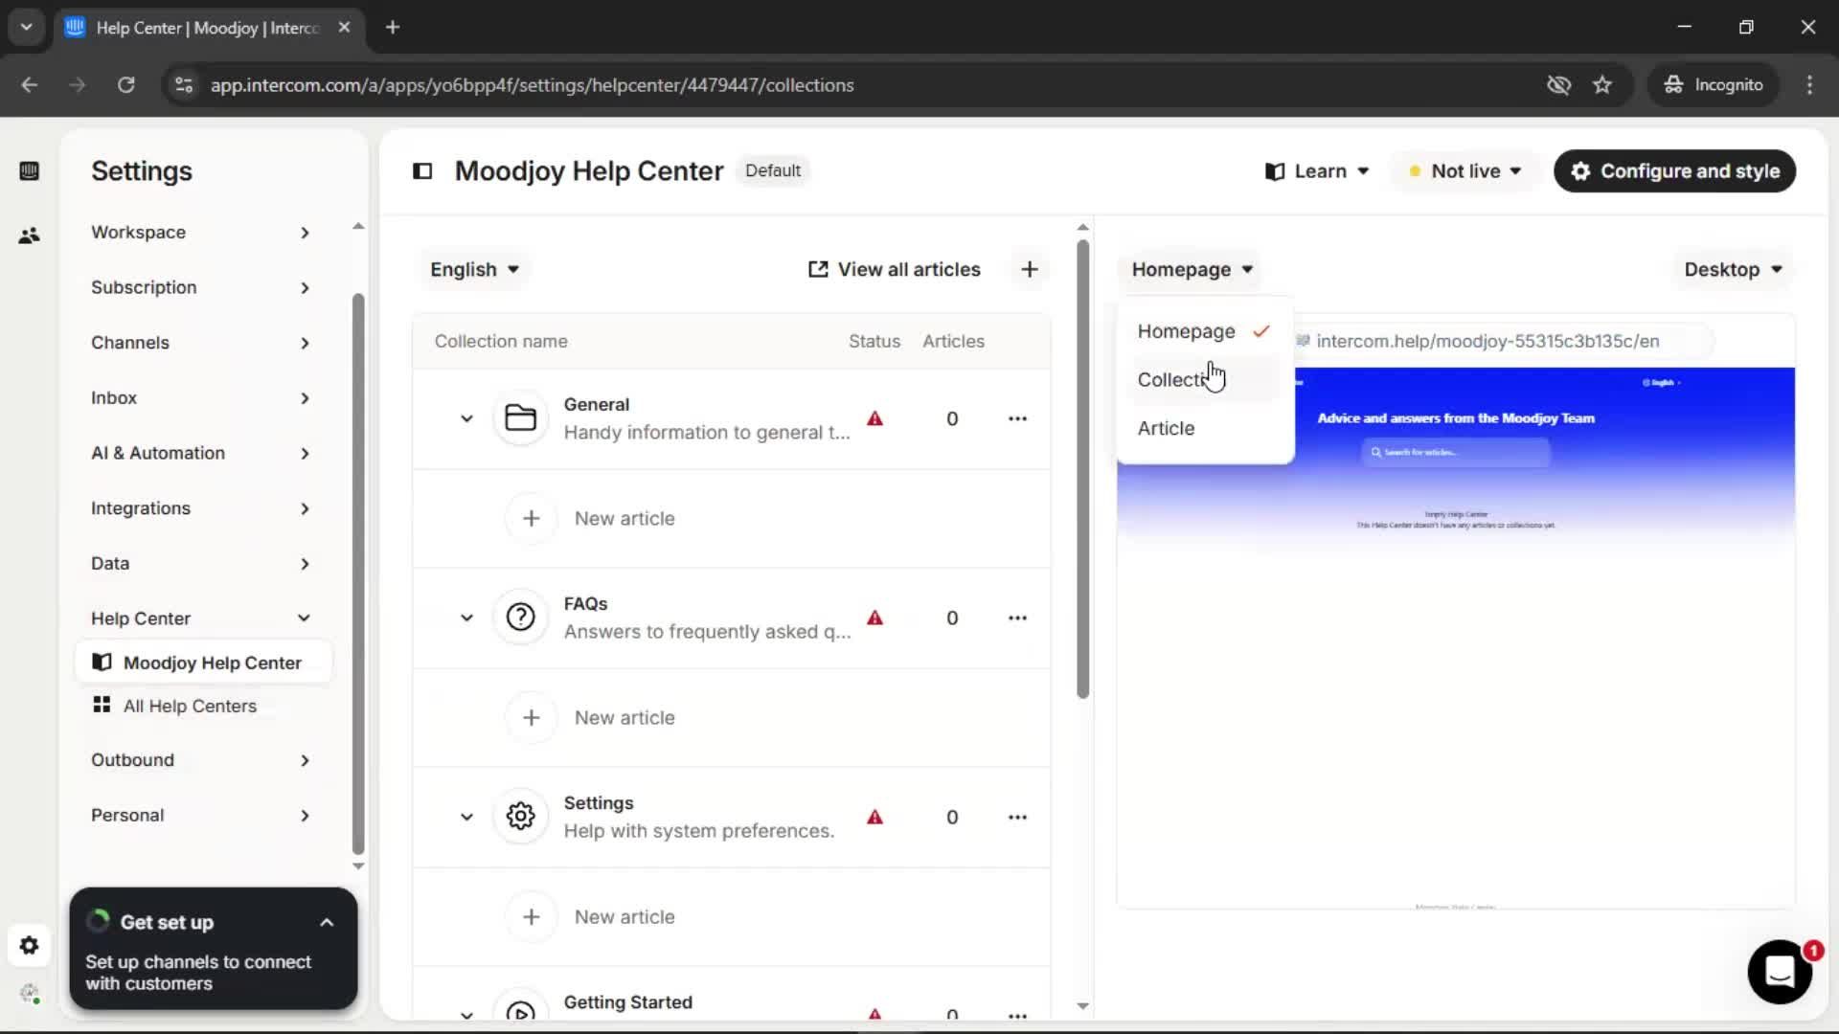Click the Getting Started collection name
Viewport: 1839px width, 1034px height.
coord(627,1002)
